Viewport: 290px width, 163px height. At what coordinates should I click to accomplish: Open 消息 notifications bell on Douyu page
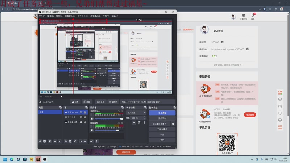tap(253, 16)
